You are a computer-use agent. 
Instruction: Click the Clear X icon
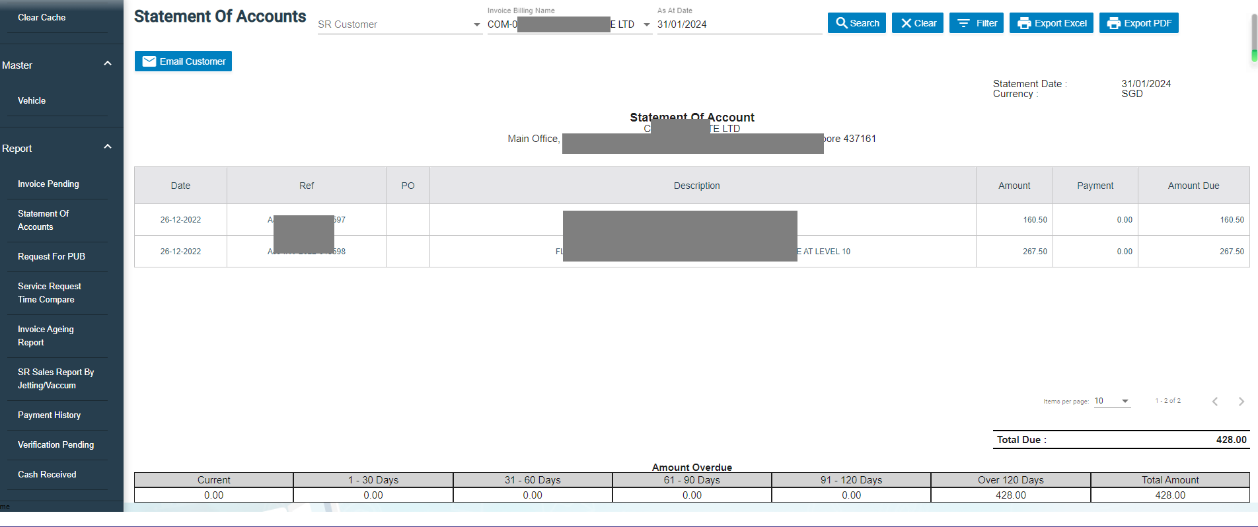tap(906, 23)
